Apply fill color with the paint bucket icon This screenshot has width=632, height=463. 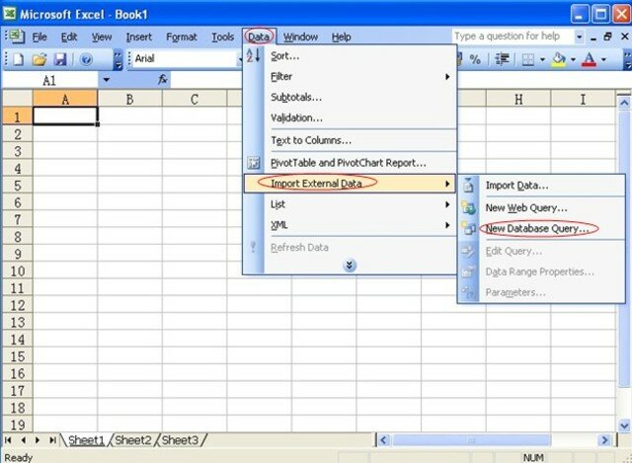(559, 59)
